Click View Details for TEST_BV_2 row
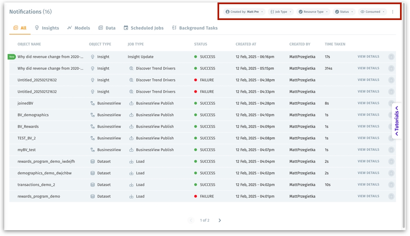 tap(368, 138)
